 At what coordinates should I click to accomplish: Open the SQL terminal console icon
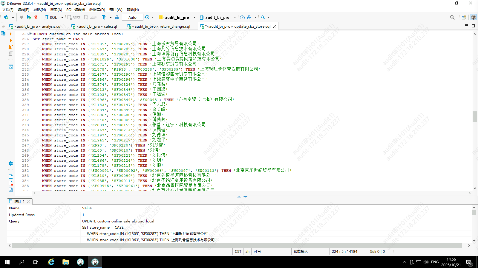tap(11, 66)
